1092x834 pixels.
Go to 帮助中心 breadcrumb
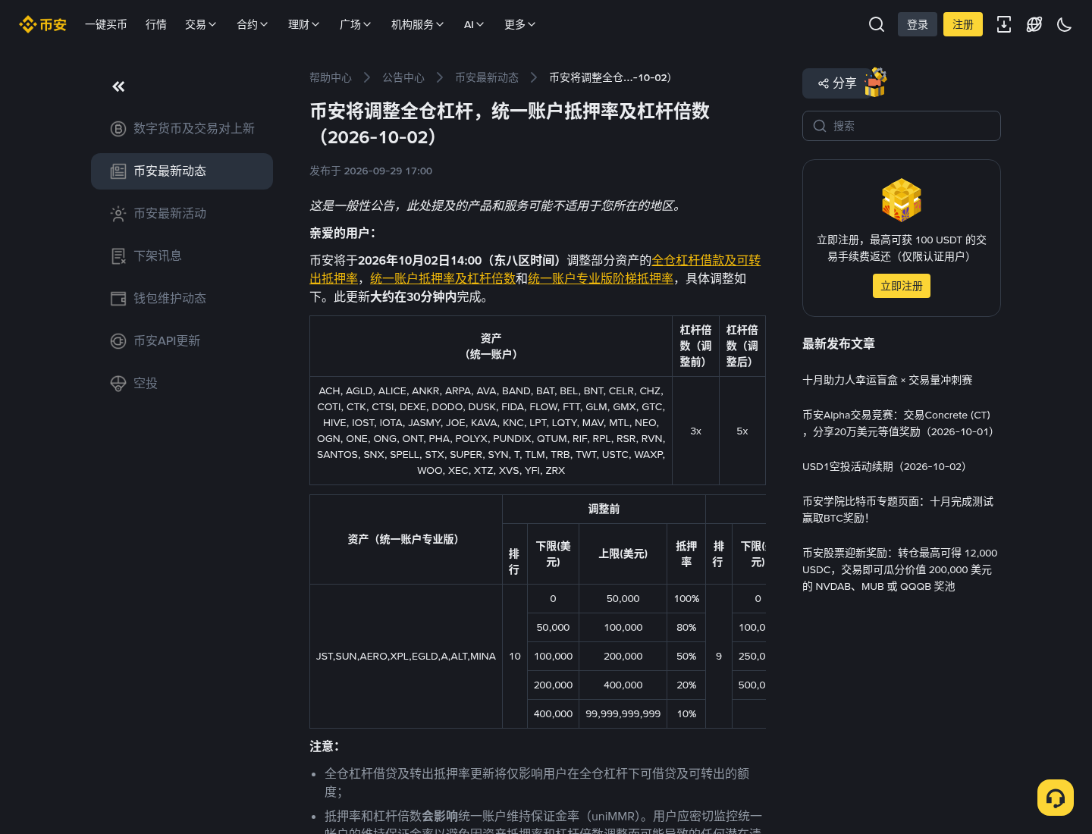click(x=331, y=77)
